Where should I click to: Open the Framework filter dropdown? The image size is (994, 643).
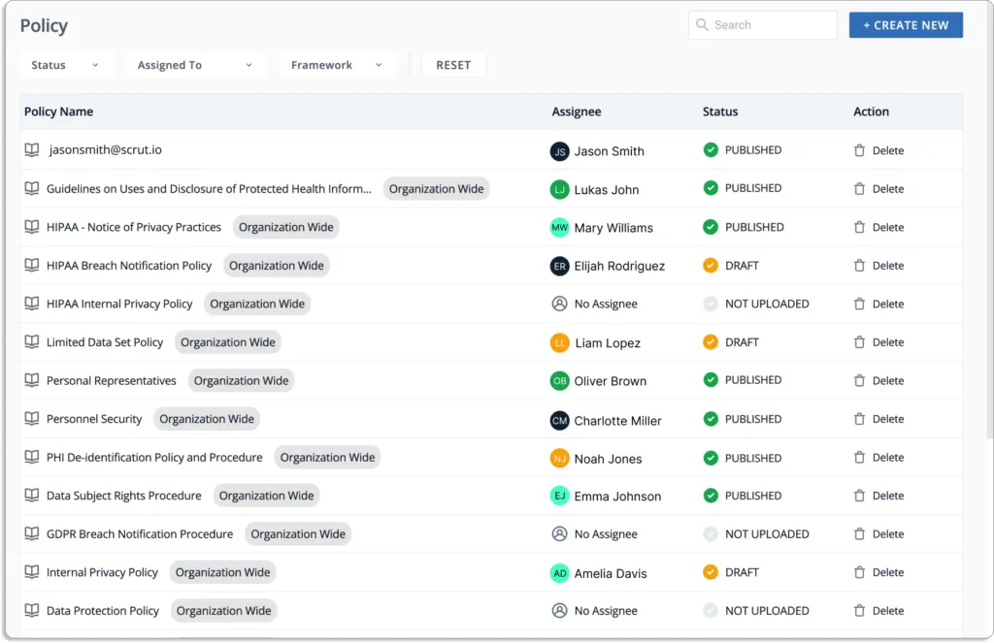pyautogui.click(x=337, y=65)
